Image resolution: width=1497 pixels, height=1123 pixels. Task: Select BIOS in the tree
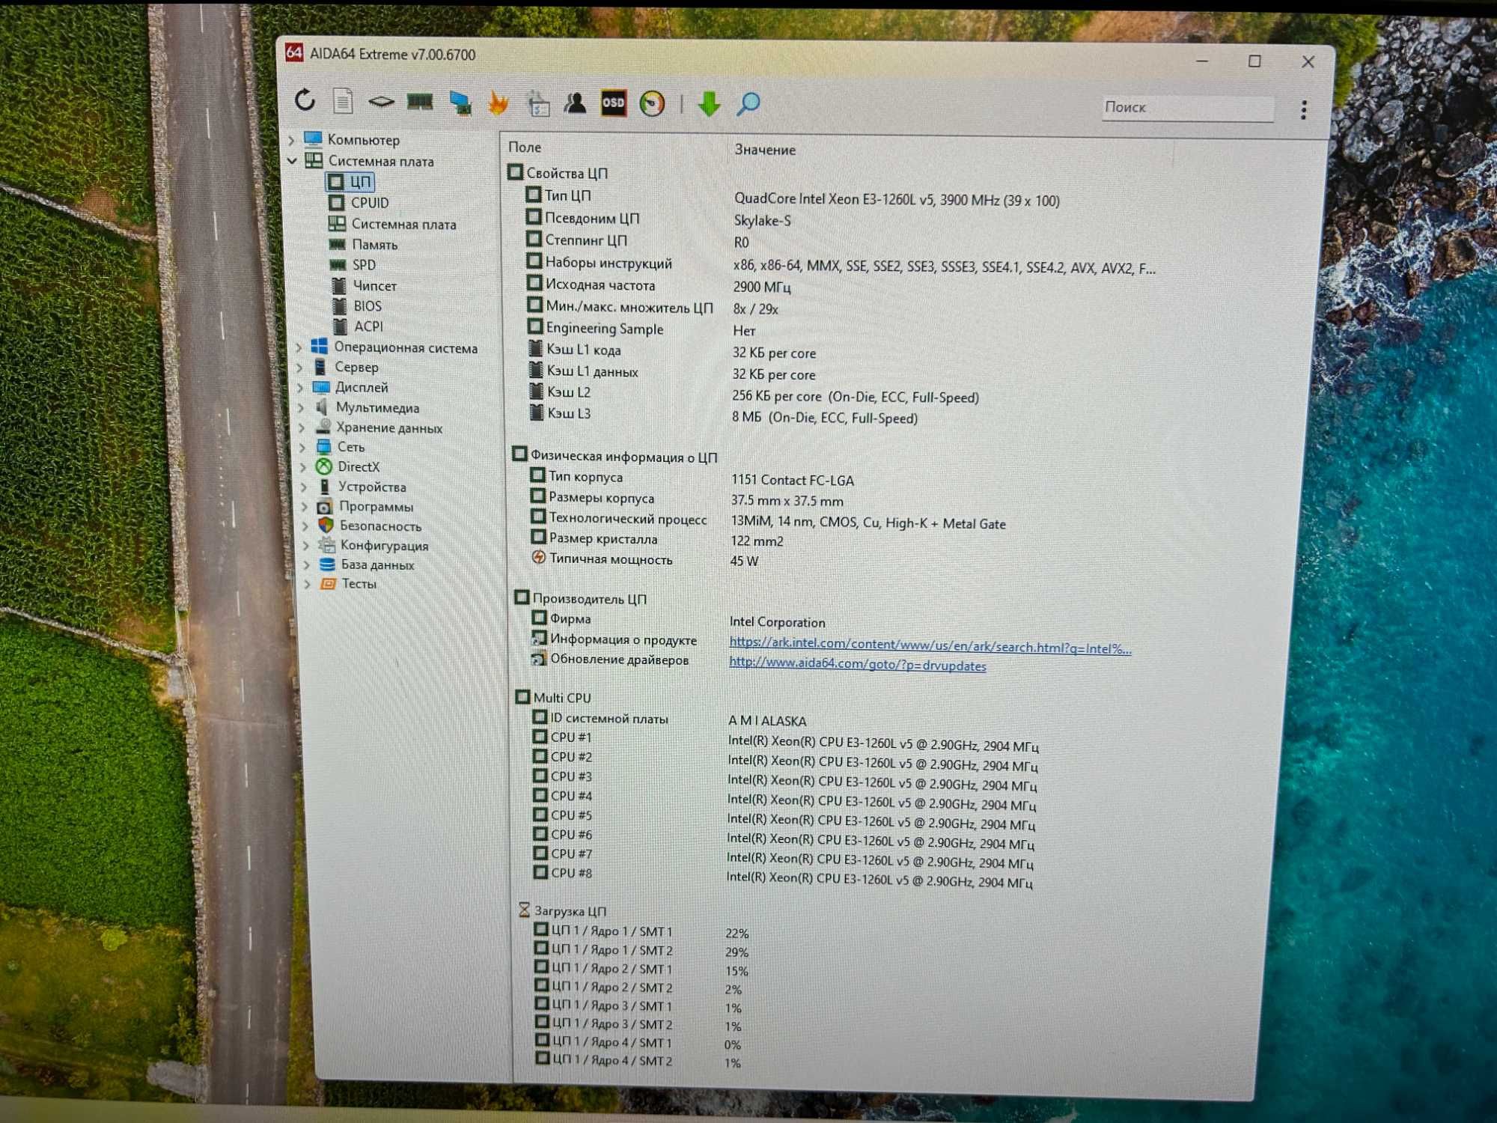tap(358, 306)
